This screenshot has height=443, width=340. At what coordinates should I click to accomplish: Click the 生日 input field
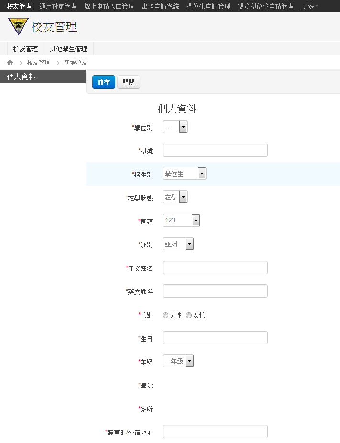(215, 338)
